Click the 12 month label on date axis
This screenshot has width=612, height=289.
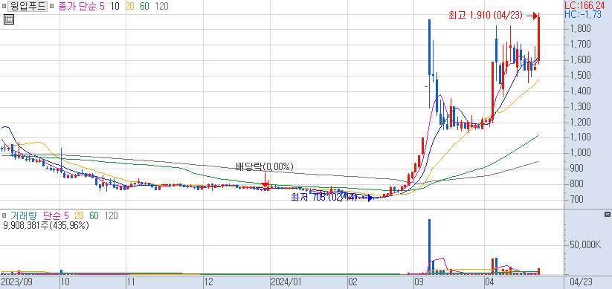(209, 282)
